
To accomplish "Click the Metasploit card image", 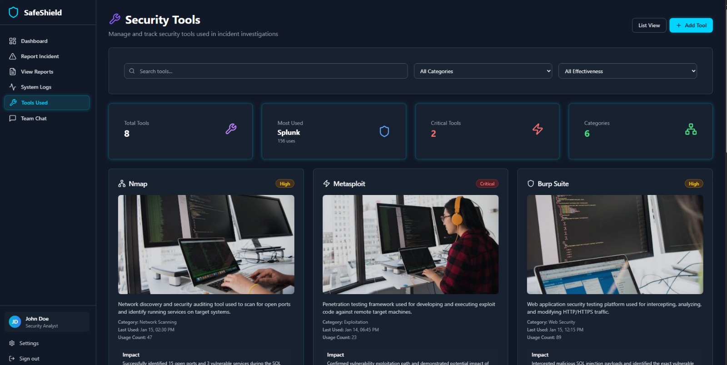I will [x=410, y=245].
